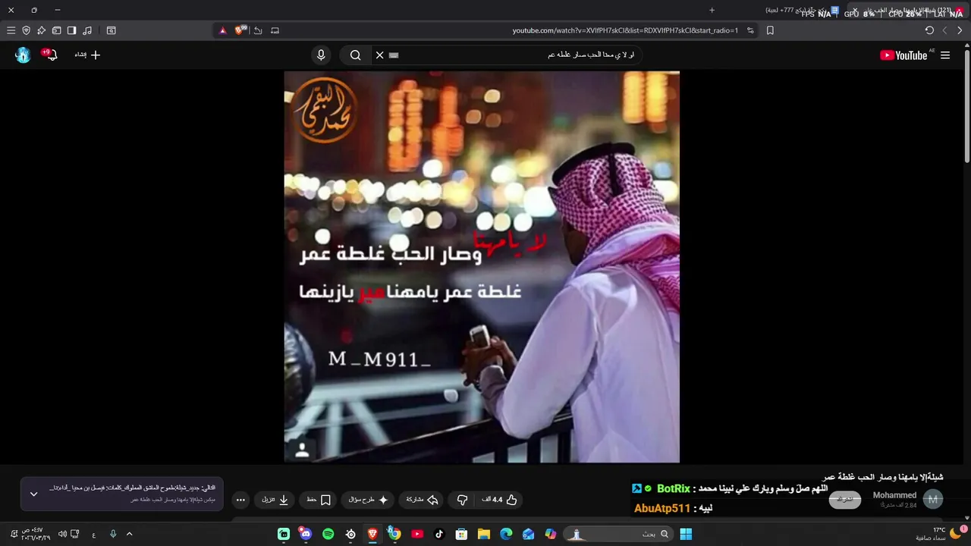This screenshot has height=546, width=971.
Task: Bookmark this page with the bookmark icon
Action: tap(770, 30)
